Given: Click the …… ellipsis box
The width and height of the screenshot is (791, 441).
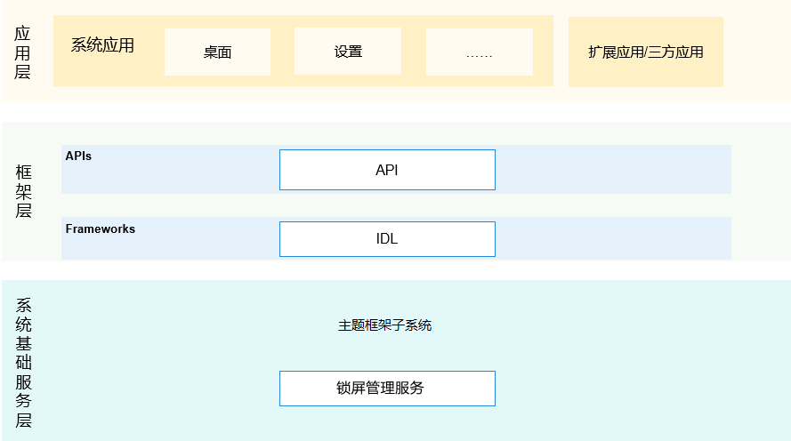Looking at the screenshot, I should coord(479,52).
